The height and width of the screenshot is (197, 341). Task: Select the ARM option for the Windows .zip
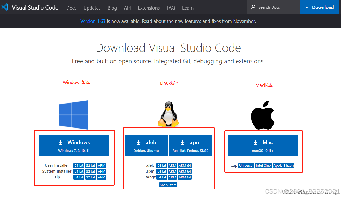(102, 177)
